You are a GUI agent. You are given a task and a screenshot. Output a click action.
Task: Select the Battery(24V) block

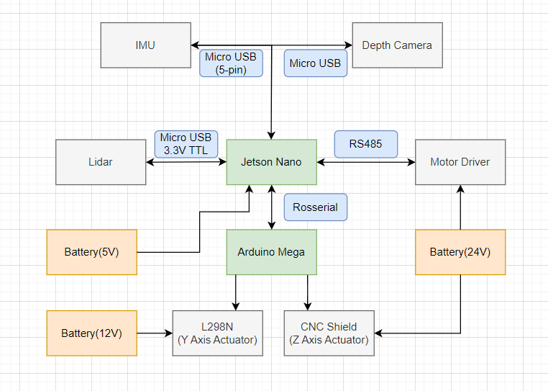coord(460,252)
